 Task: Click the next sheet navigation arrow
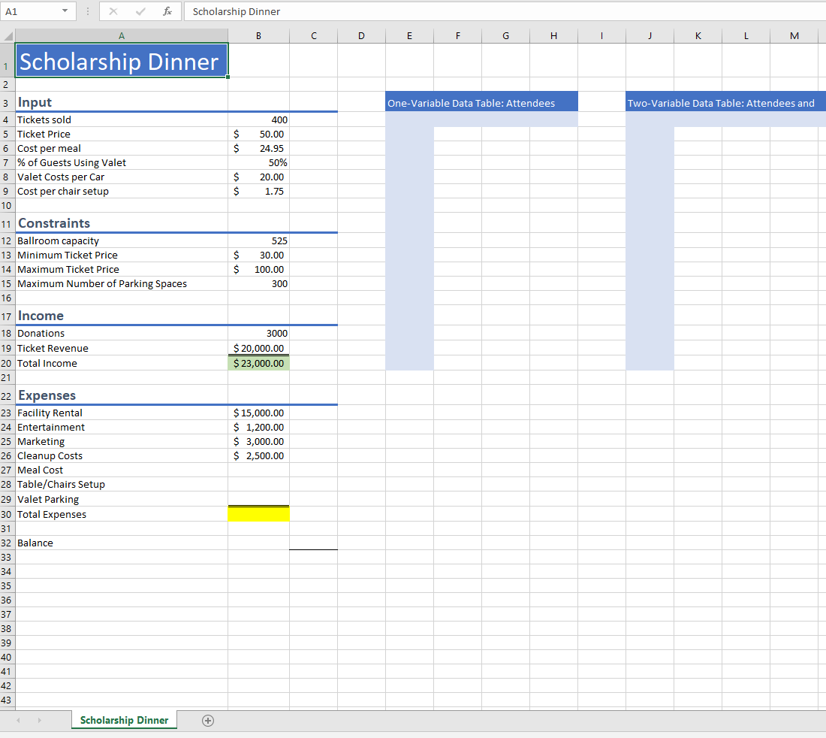(x=40, y=720)
